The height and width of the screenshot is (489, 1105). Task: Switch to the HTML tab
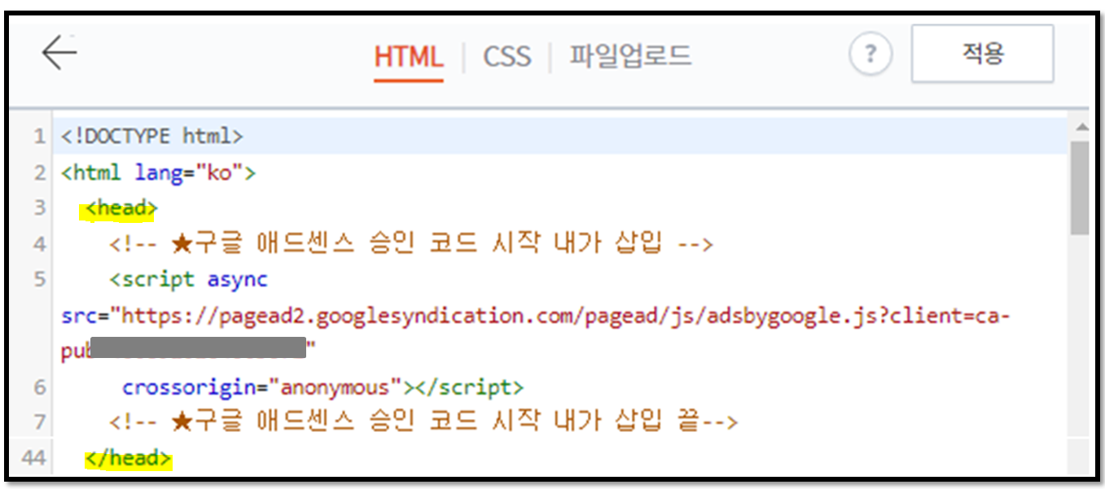(x=409, y=57)
